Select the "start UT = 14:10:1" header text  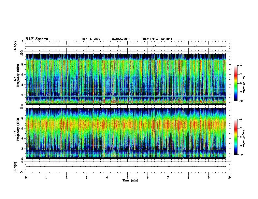(157, 39)
